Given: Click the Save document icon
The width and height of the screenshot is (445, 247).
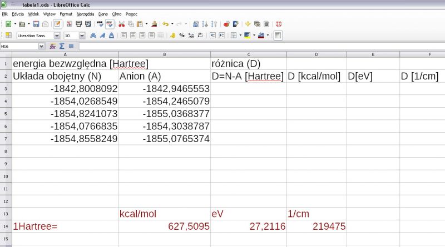Looking at the screenshot, I should 36,24.
